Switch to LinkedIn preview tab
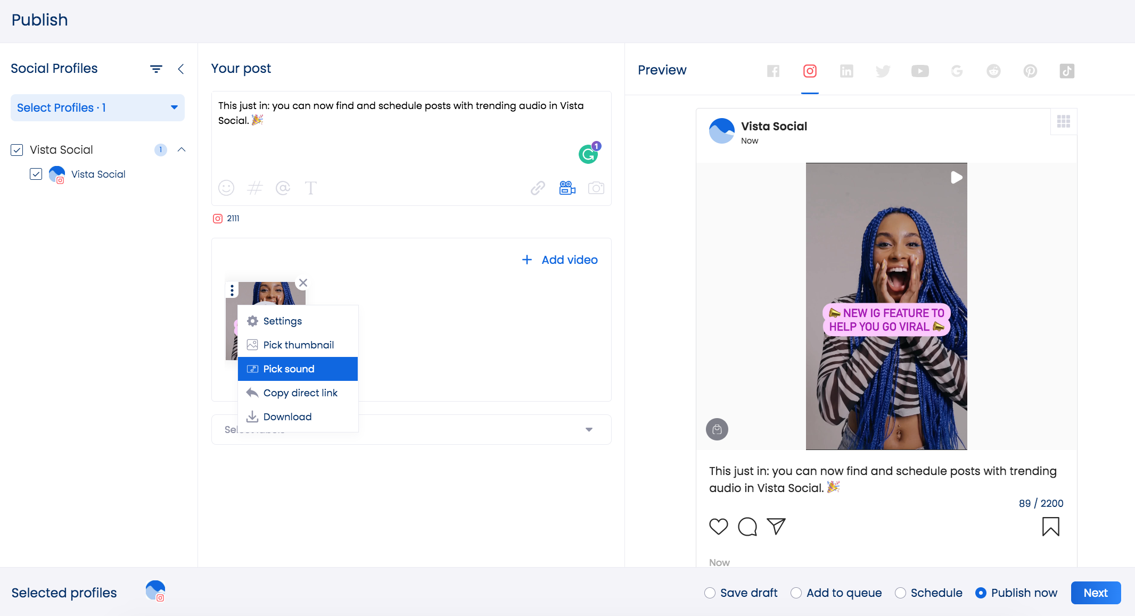The image size is (1135, 616). click(x=846, y=70)
